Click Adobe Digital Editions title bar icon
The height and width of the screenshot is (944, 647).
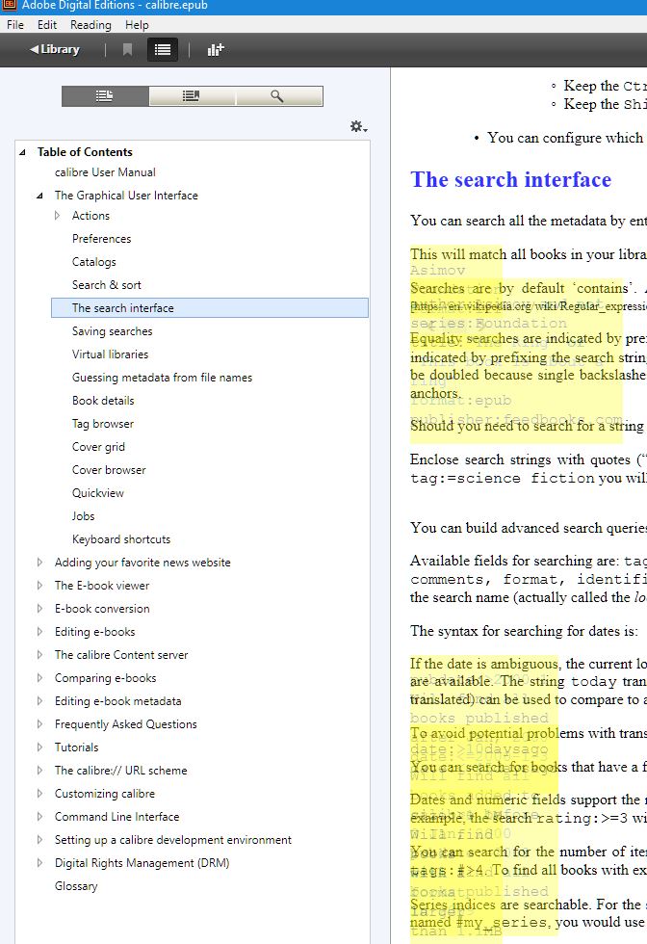pos(9,6)
